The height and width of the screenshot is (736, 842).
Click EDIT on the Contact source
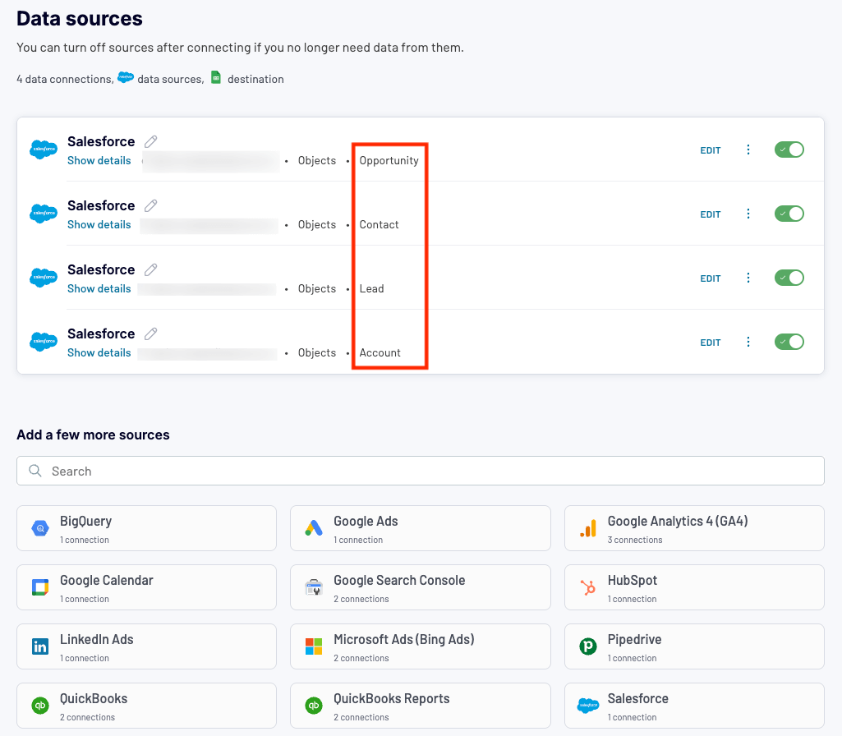pyautogui.click(x=710, y=214)
